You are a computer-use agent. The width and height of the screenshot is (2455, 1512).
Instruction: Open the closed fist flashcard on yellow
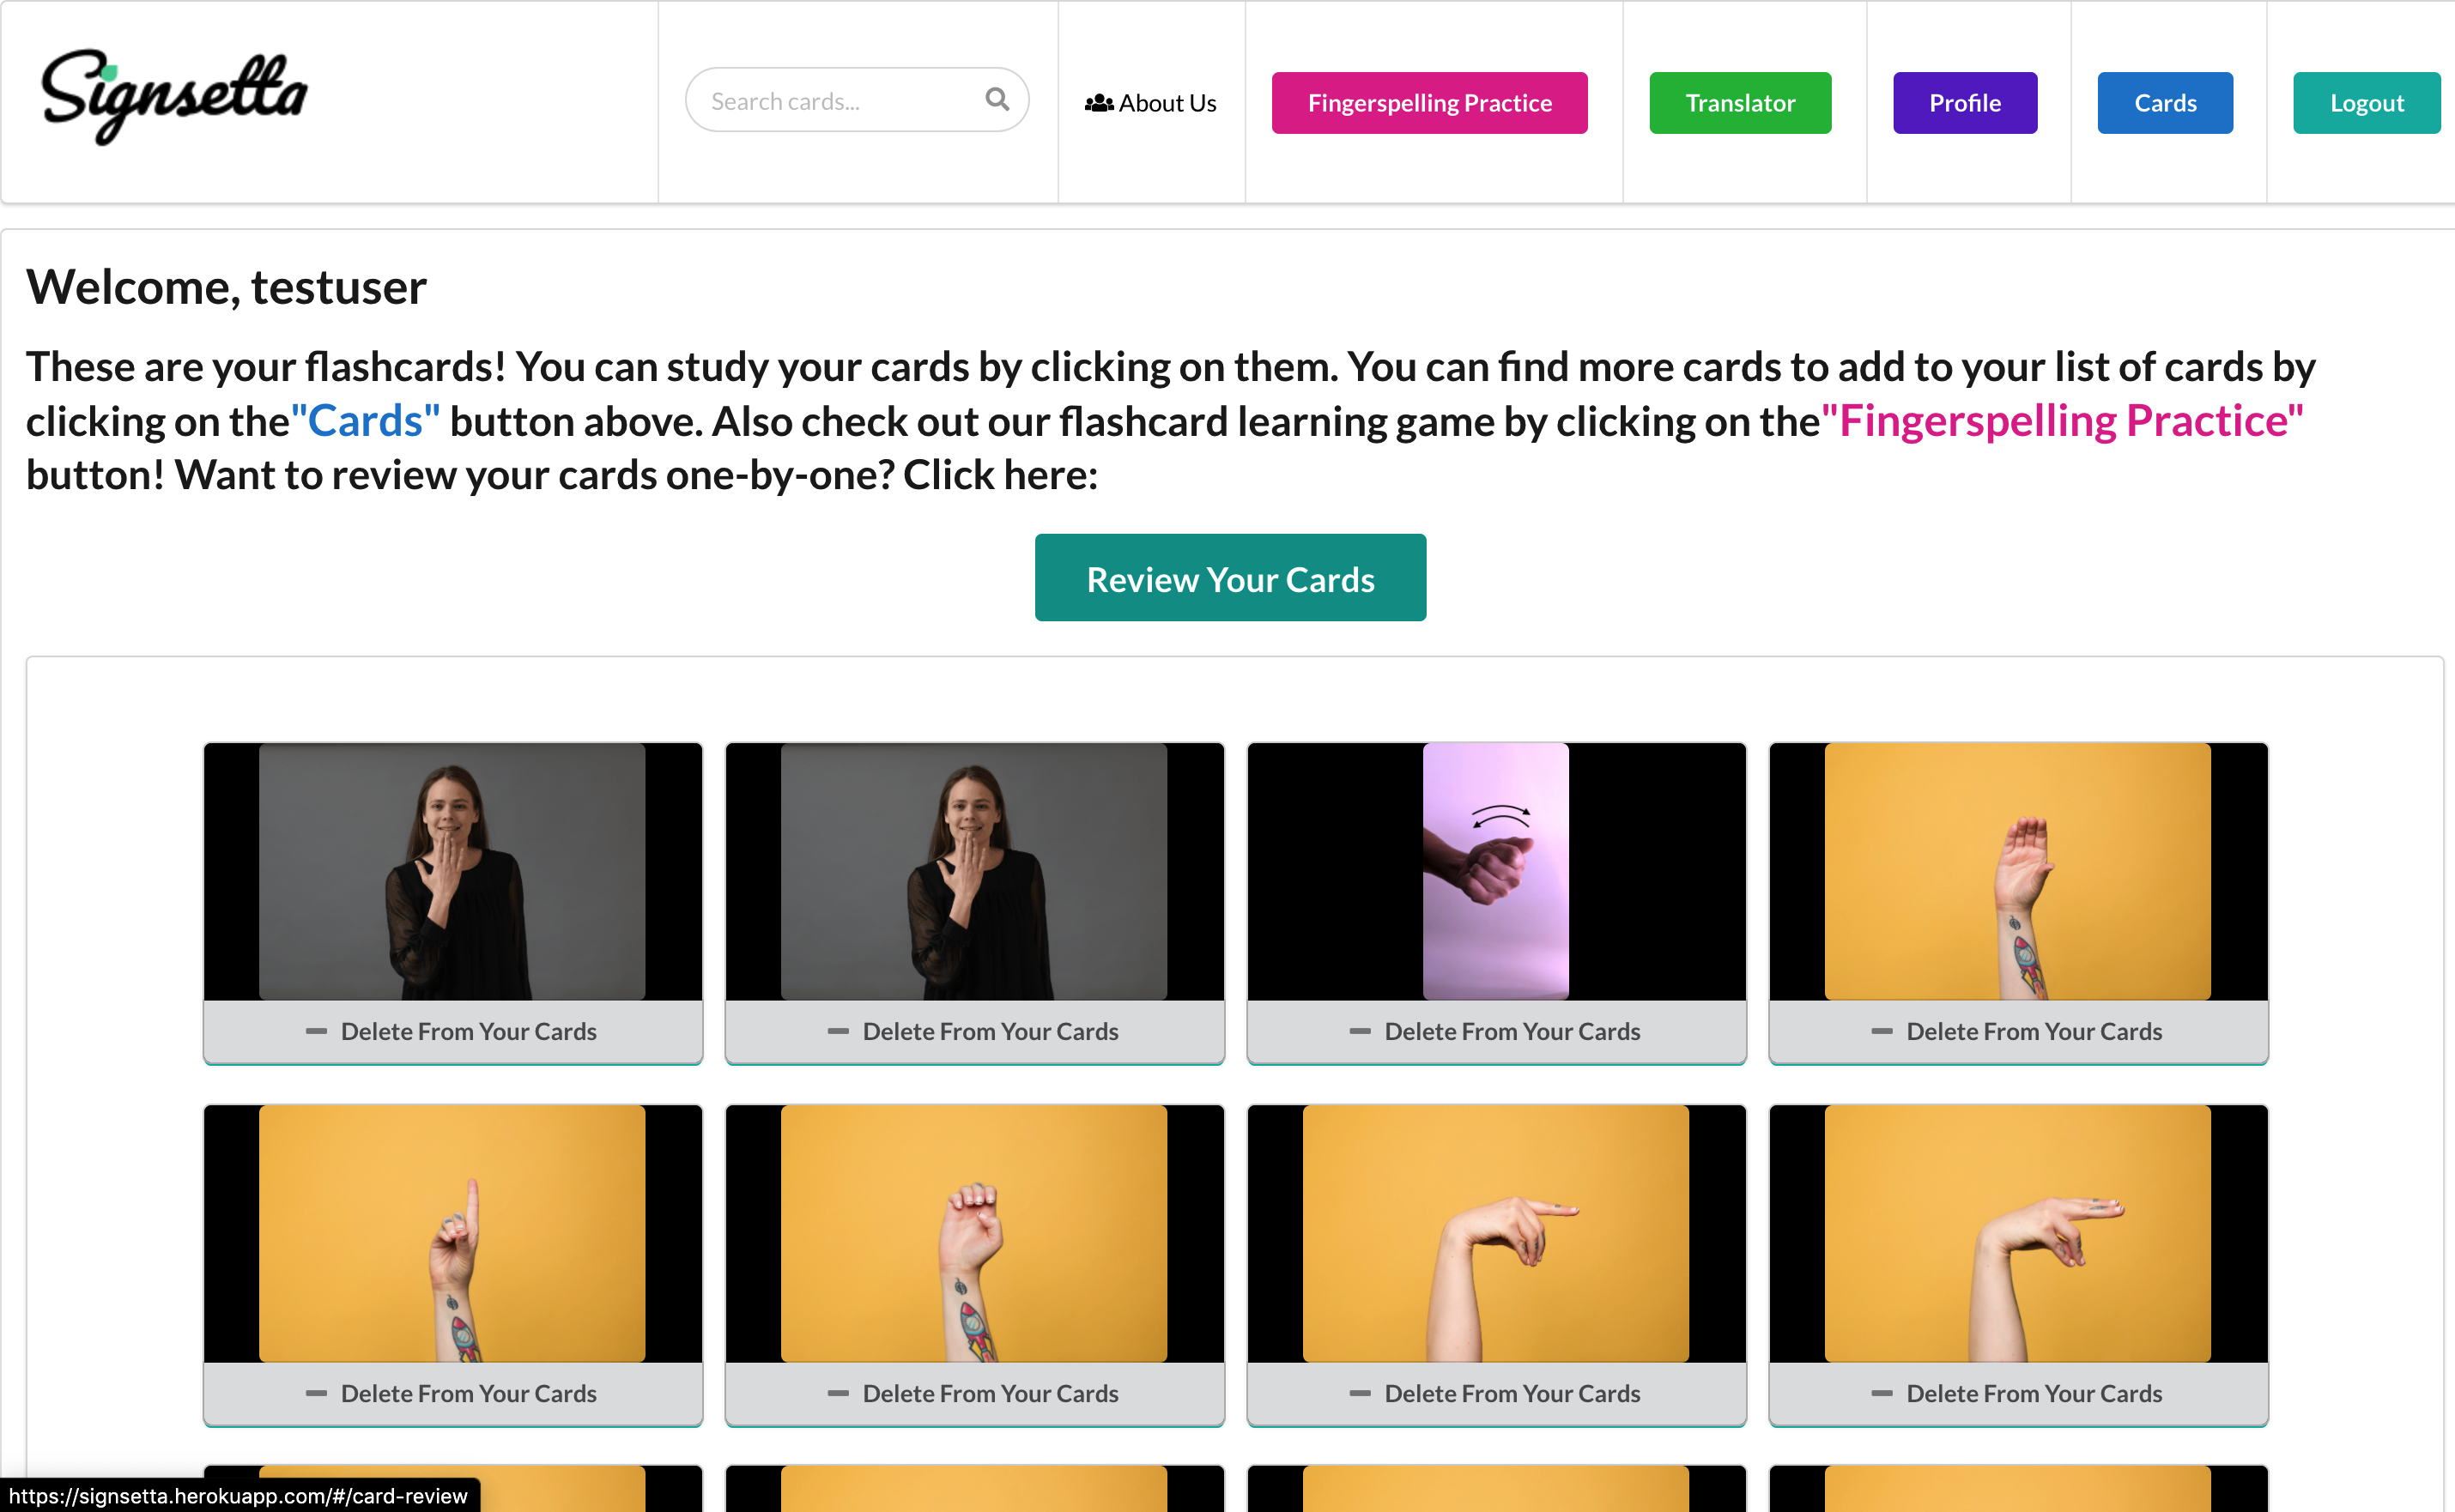point(974,1233)
